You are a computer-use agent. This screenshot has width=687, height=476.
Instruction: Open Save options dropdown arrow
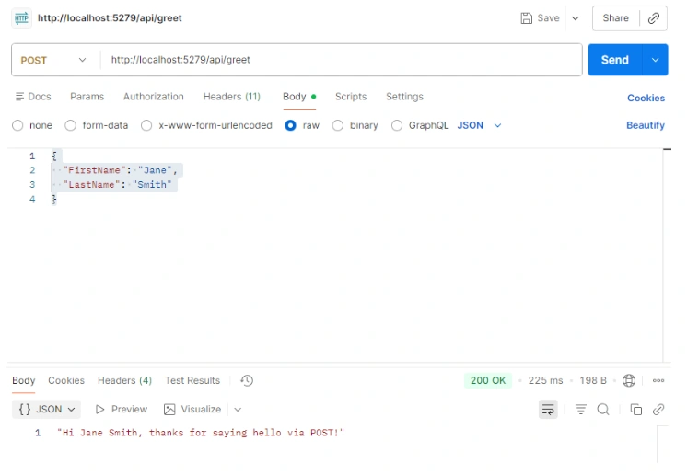coord(576,18)
